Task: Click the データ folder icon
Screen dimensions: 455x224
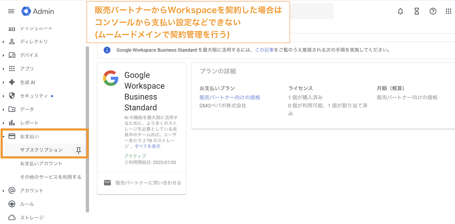Action: tap(12, 109)
